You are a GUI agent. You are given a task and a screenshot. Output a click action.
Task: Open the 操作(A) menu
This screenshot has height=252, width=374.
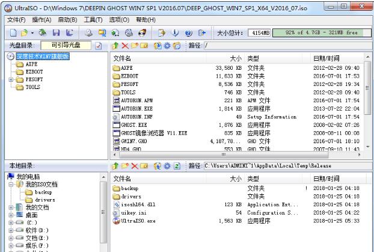[x=41, y=20]
